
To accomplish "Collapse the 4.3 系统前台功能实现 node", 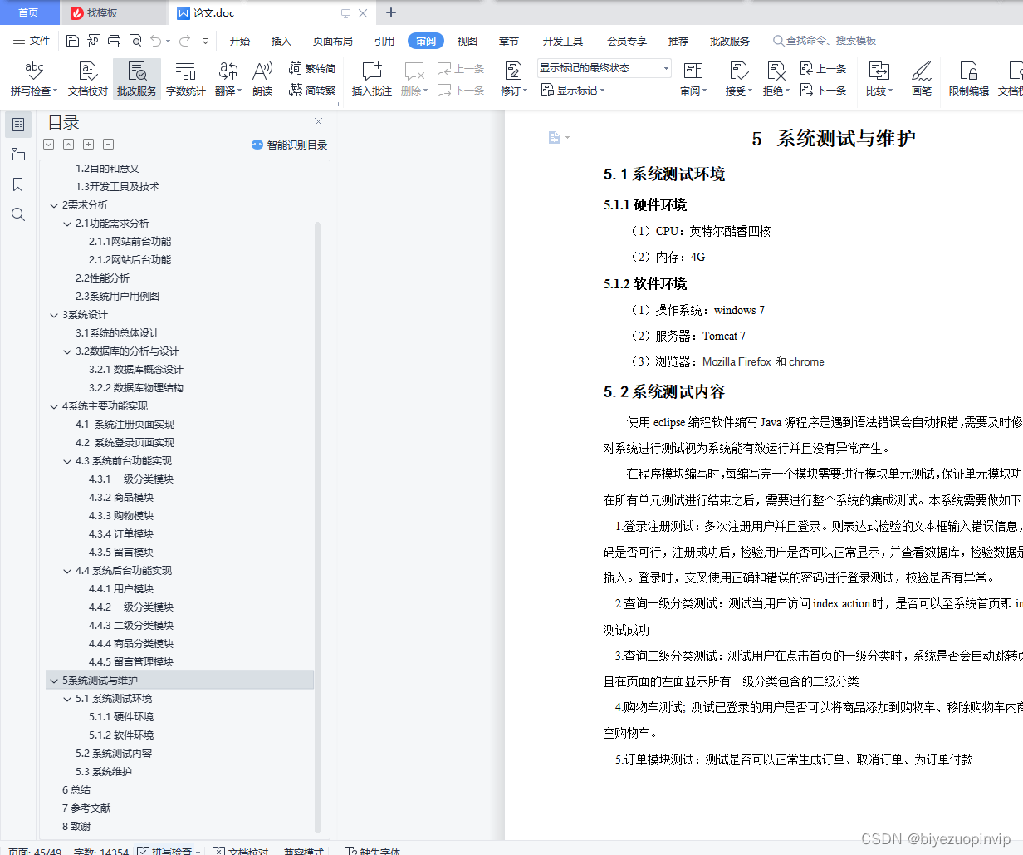I will (67, 461).
